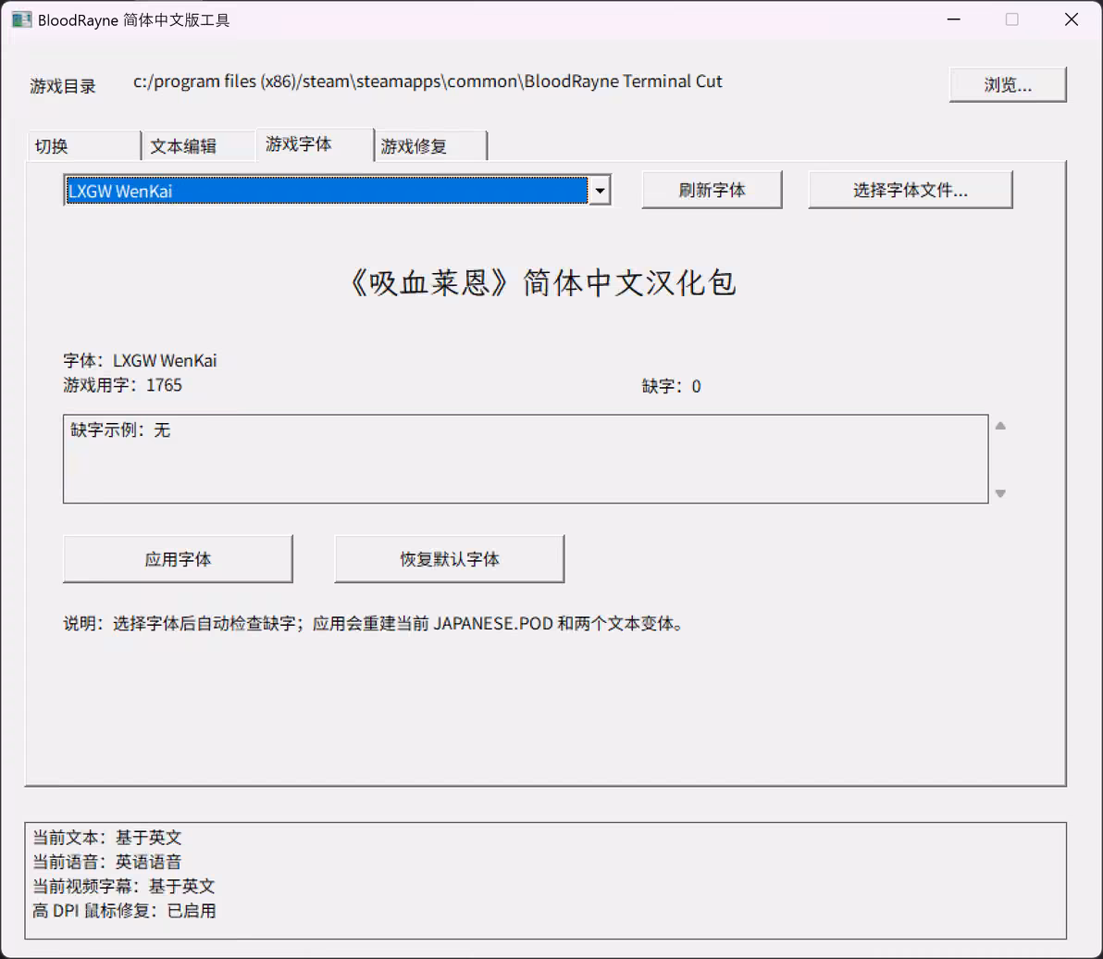The width and height of the screenshot is (1103, 959).
Task: Click the 缺字: 0 value
Action: point(671,386)
